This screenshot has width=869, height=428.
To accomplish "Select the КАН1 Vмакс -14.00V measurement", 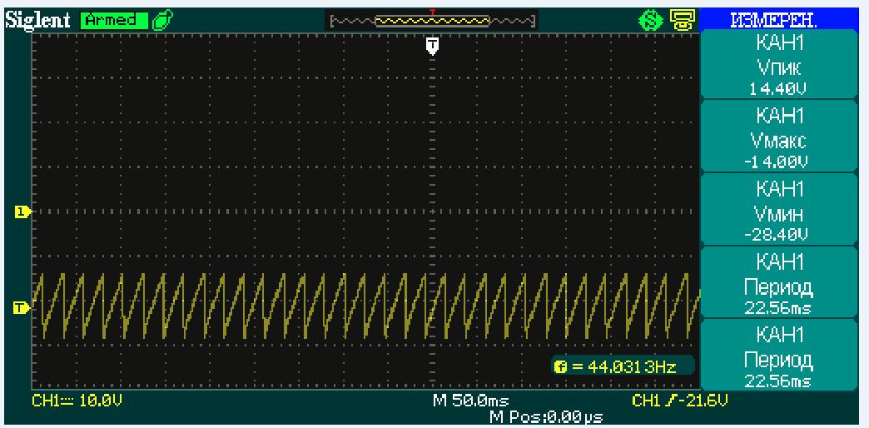I will point(780,137).
